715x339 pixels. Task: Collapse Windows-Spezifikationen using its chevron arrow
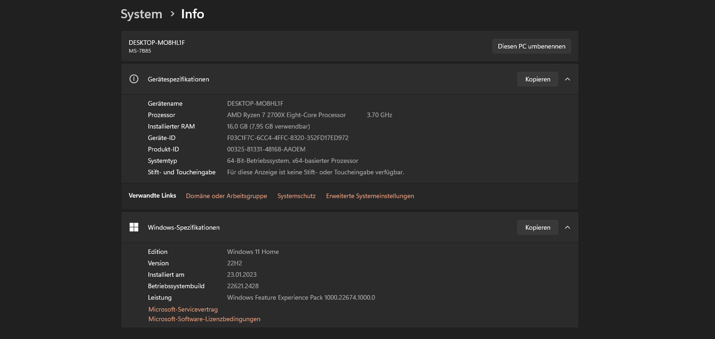click(568, 227)
